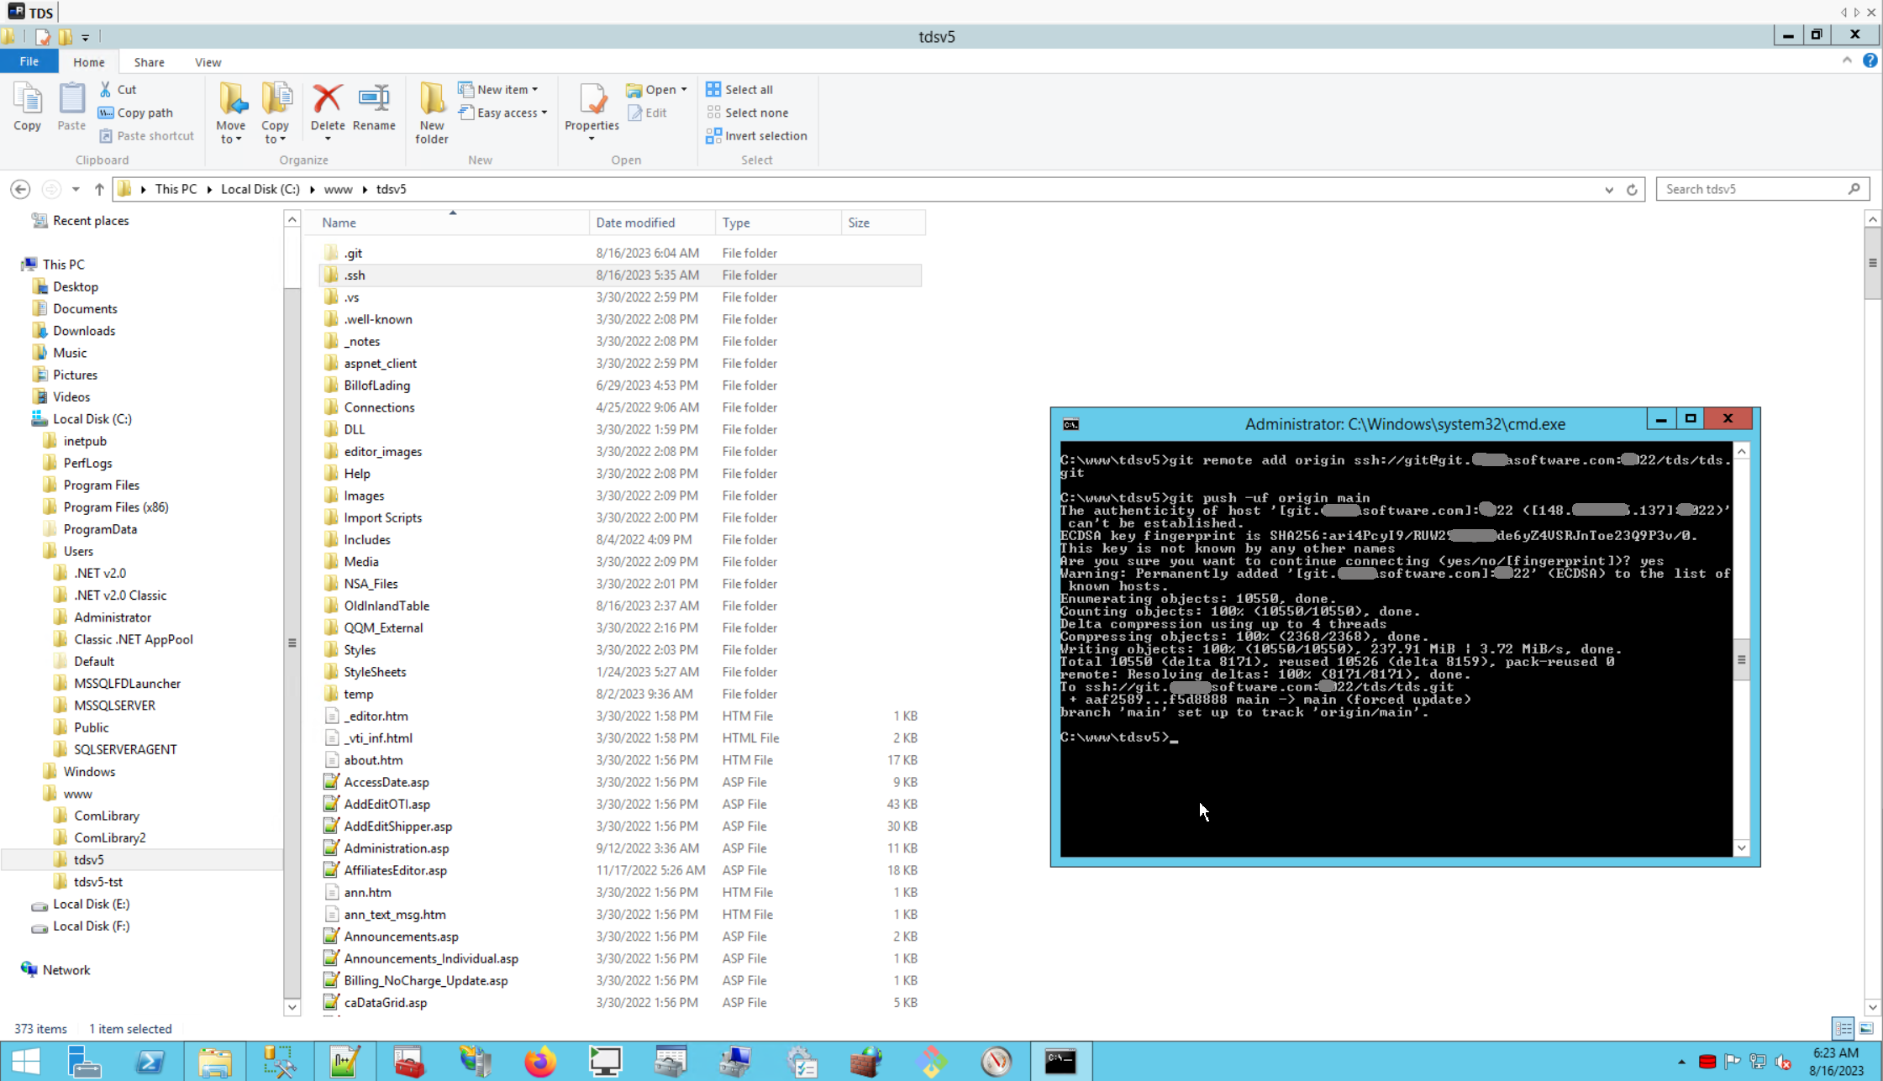The image size is (1883, 1081).
Task: Switch to details view toggle
Action: [x=1844, y=1028]
